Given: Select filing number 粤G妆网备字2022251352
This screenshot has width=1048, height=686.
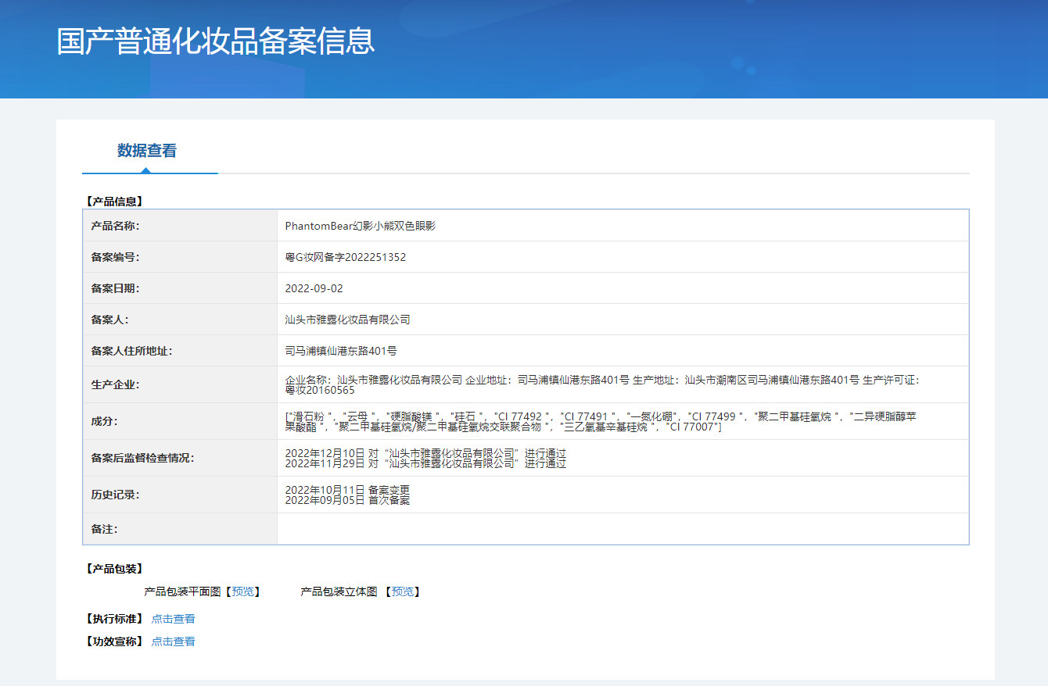Looking at the screenshot, I should click(345, 257).
